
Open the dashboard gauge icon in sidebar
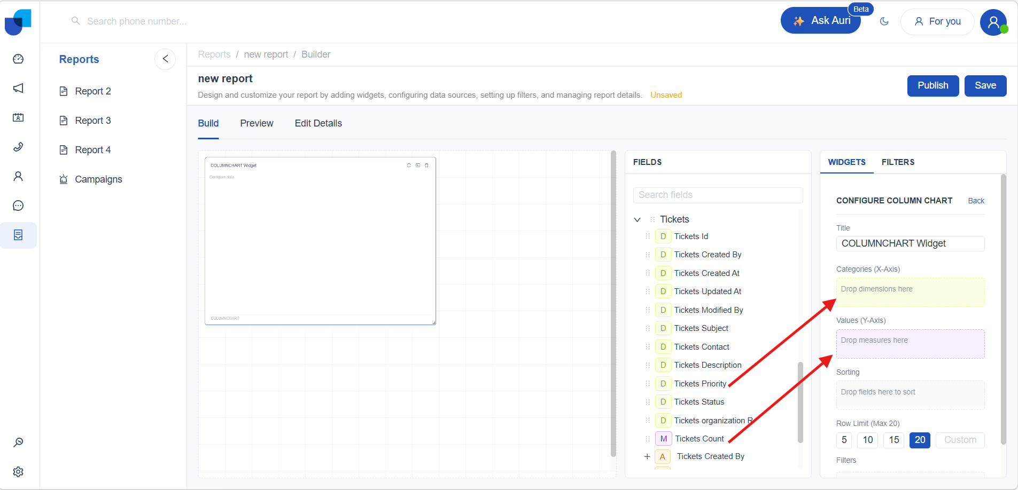[18, 59]
